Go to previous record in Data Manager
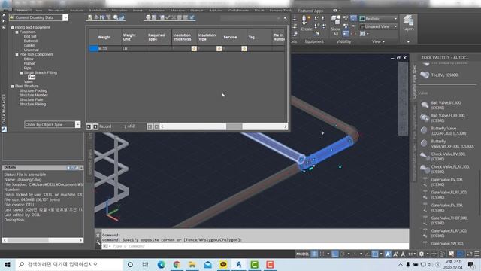 [x=95, y=126]
